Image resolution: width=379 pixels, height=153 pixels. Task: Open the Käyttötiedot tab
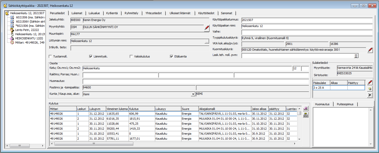click(x=206, y=13)
